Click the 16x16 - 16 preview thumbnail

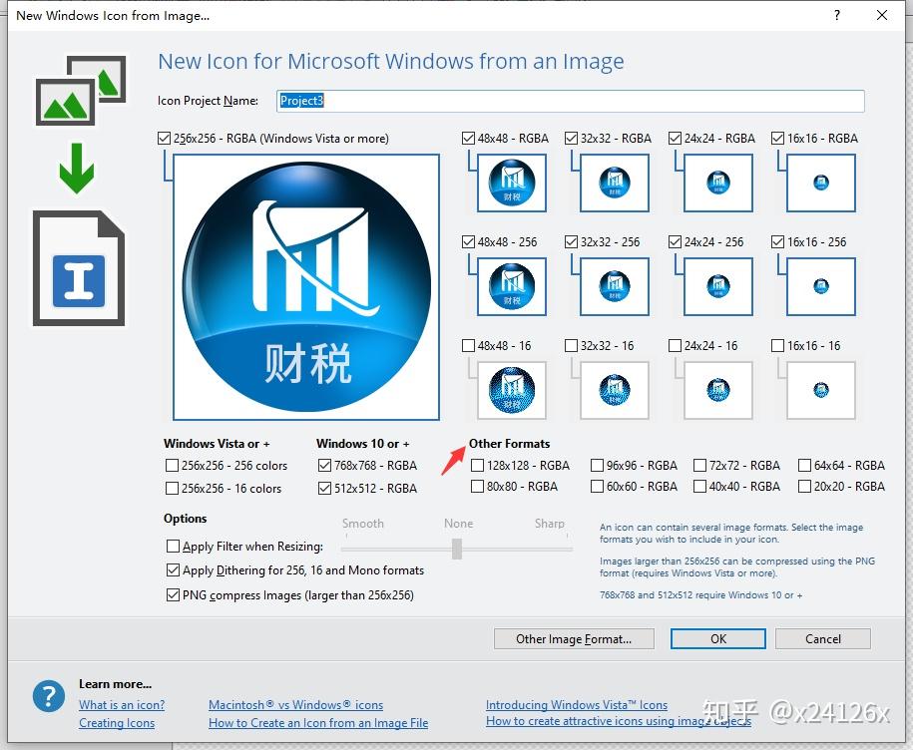(x=821, y=390)
